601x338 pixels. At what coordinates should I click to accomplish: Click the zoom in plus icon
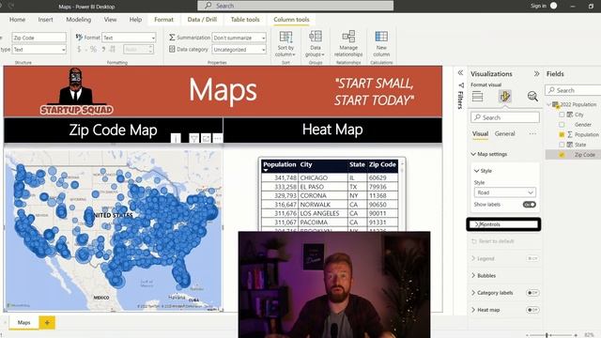click(x=576, y=335)
